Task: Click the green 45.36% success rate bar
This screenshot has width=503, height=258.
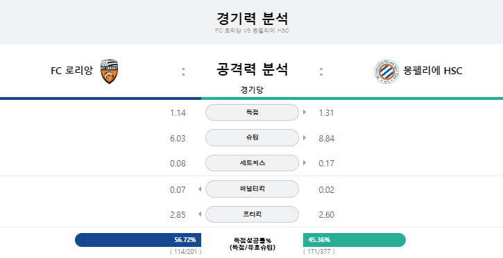Action: click(355, 240)
